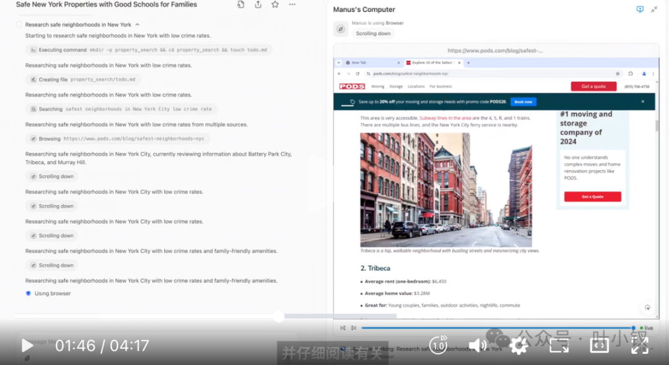This screenshot has width=669, height=365.
Task: Bookmark the page with the address bar star
Action: point(618,74)
